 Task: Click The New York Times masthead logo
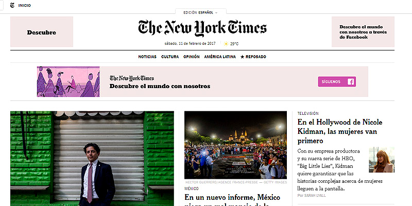(202, 28)
